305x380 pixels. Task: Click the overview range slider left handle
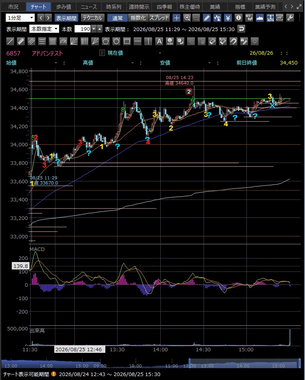point(190,363)
